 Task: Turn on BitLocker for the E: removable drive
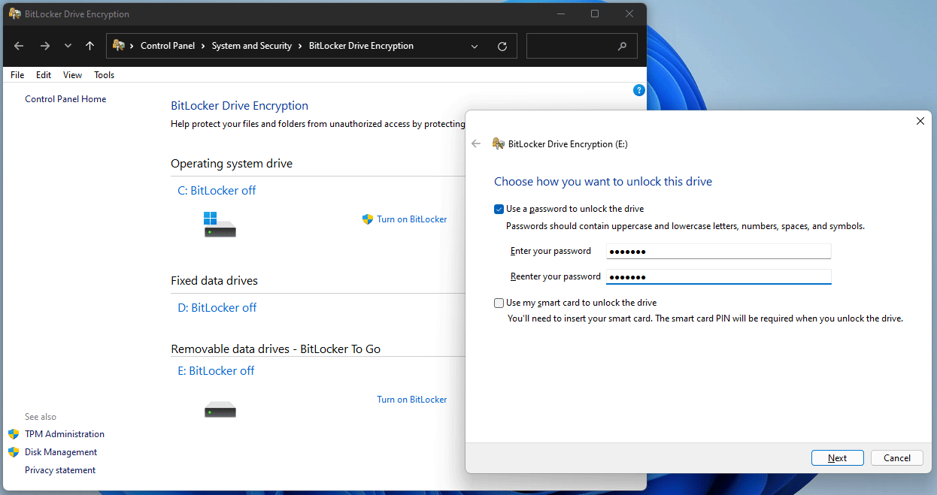click(412, 400)
